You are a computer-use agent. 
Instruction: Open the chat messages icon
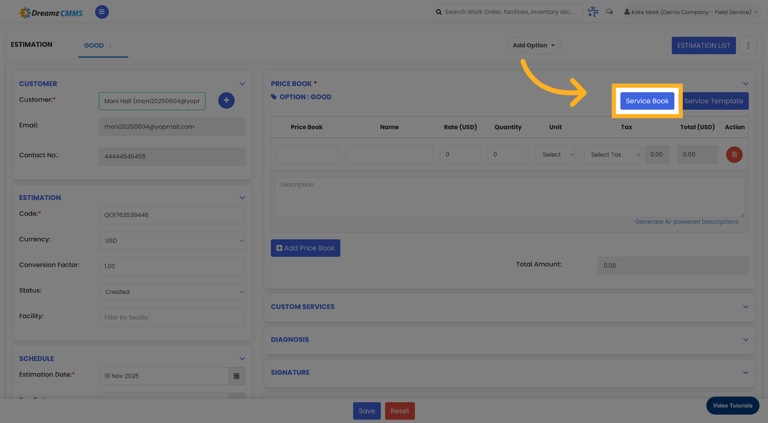pos(609,12)
